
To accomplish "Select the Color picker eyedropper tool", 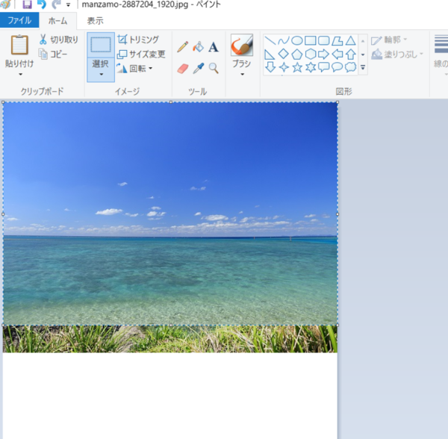I will point(199,68).
